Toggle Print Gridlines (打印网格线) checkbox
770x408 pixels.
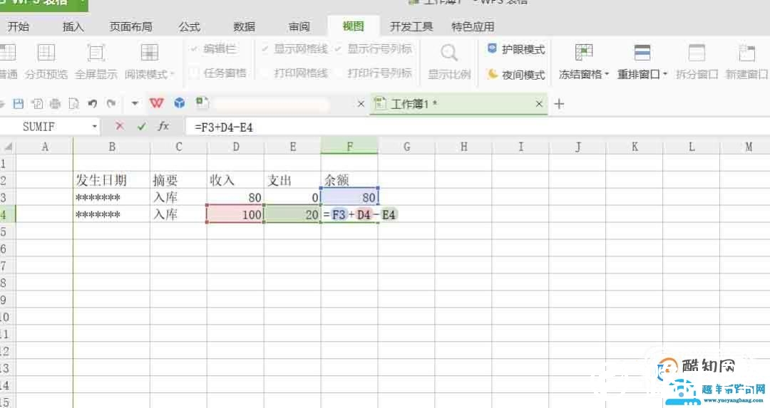click(x=265, y=73)
